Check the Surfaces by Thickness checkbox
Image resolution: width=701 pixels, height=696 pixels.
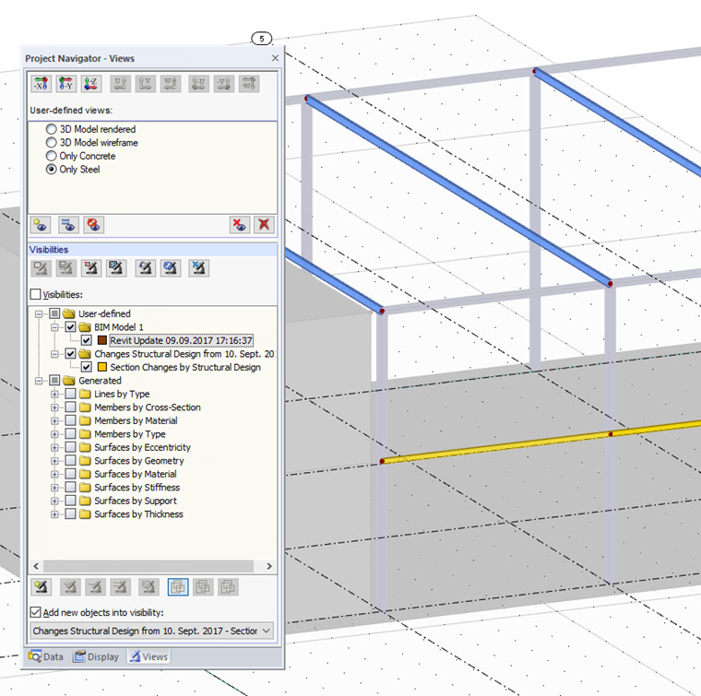pyautogui.click(x=70, y=514)
